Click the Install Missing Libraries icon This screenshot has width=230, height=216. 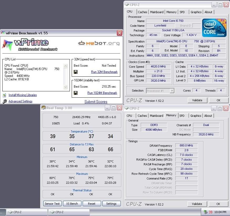point(4,95)
